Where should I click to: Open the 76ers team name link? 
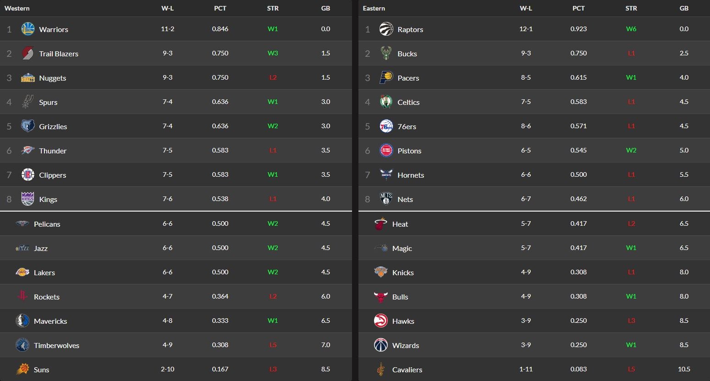click(407, 126)
